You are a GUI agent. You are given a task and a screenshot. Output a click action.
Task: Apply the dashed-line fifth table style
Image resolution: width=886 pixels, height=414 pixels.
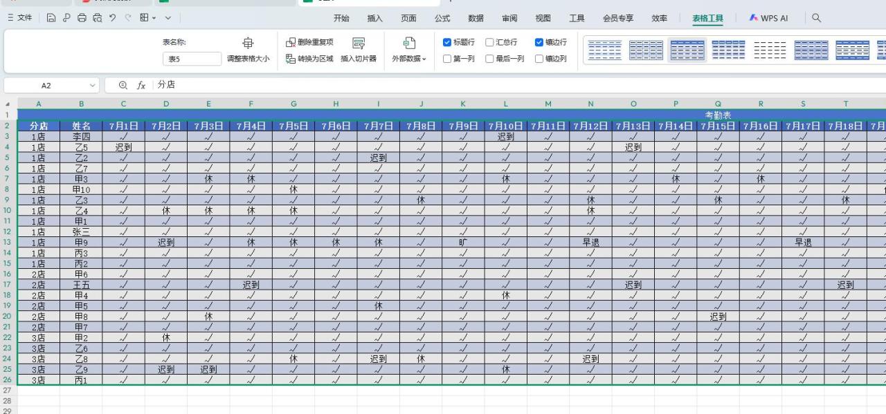pyautogui.click(x=770, y=50)
